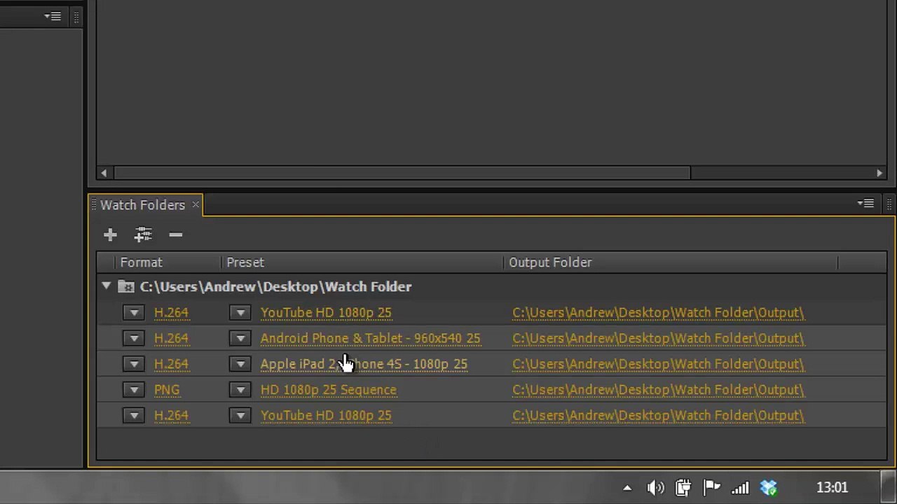Open preset dropdown for Apple iPad 2 preset

pyautogui.click(x=240, y=365)
